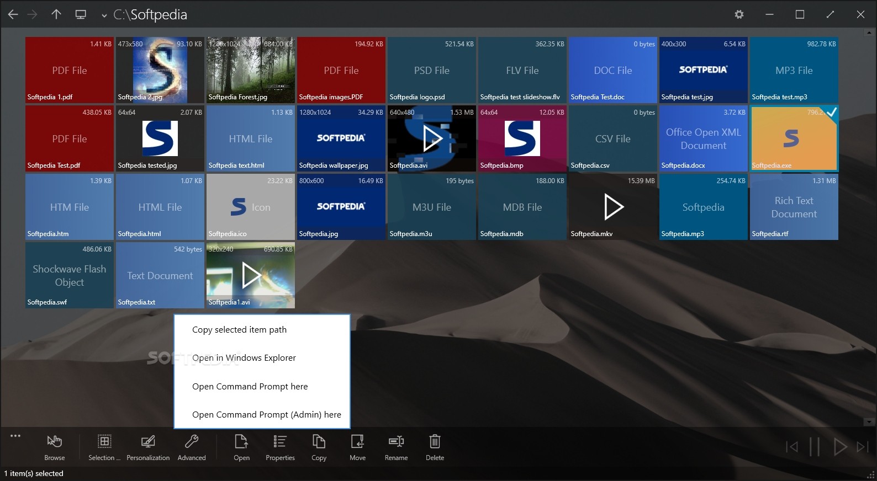Viewport: 877px width, 481px height.
Task: Select the Softpedia.bmp thumbnail
Action: pos(522,138)
